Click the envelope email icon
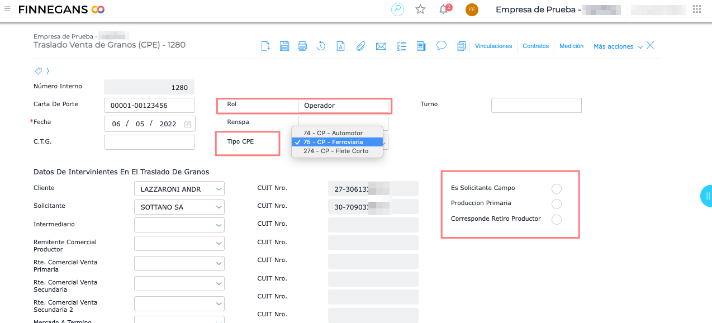712x323 pixels. point(381,46)
